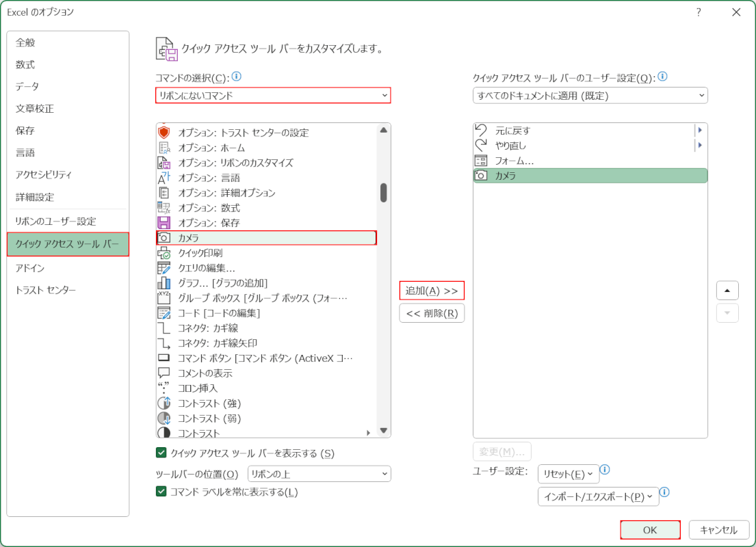Click the 追加 >> button
The image size is (756, 547).
432,291
